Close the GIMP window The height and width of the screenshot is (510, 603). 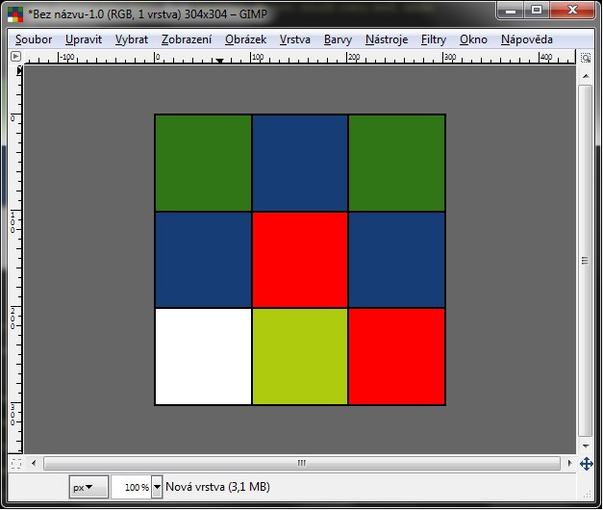click(x=572, y=11)
